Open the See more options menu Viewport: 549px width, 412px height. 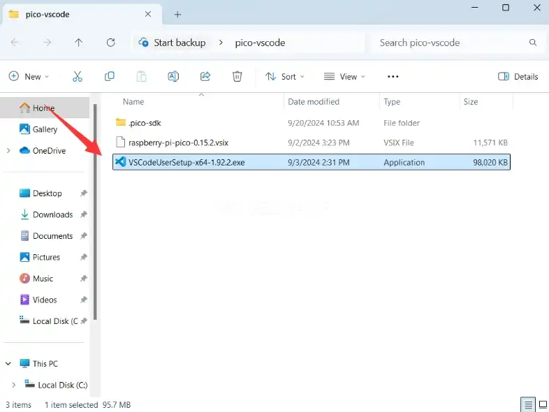pyautogui.click(x=393, y=76)
